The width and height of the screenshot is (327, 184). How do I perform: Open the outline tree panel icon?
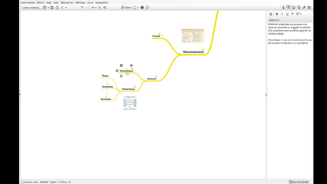(283, 8)
